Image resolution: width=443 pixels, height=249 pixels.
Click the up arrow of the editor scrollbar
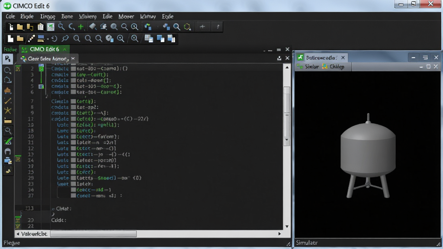(287, 67)
